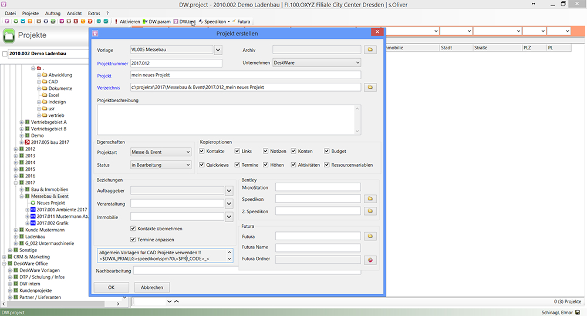Open the Unternehmen DeskWare dropdown
This screenshot has width=587, height=316.
pyautogui.click(x=316, y=62)
